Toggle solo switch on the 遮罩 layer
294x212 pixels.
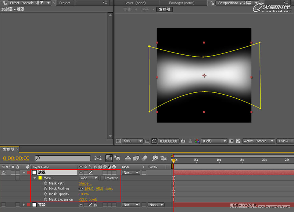13,172
